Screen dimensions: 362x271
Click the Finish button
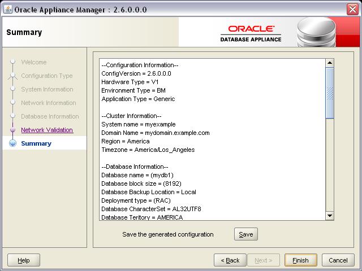pos(300,260)
